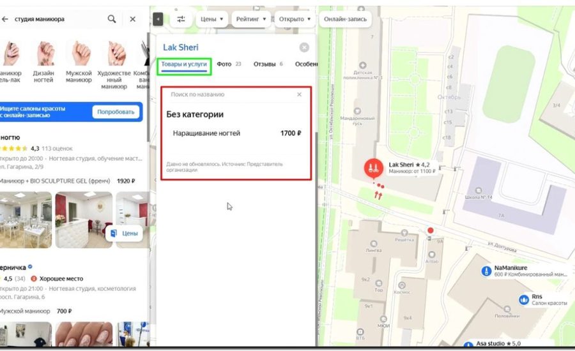Open the filters settings icon
575x351 pixels.
click(x=181, y=19)
